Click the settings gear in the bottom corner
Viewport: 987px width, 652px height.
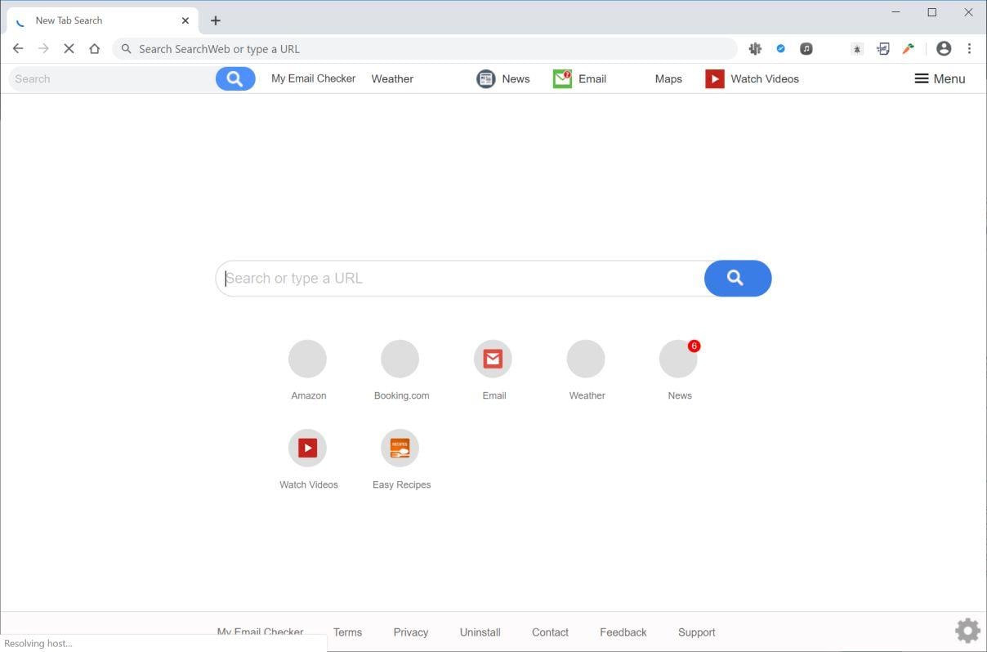point(967,630)
